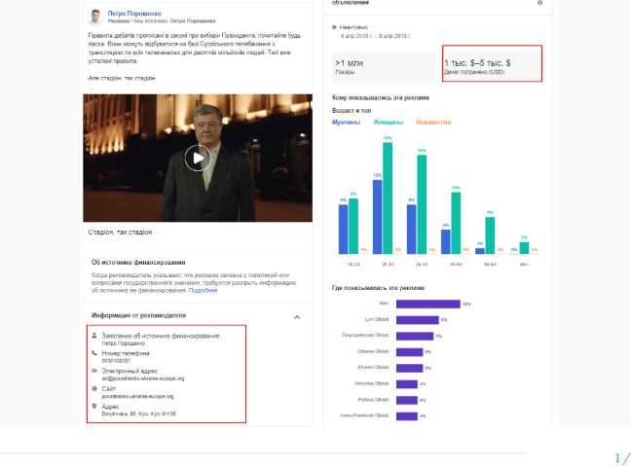631x468 pixels.
Task: Click the location pin icon beside Адрес
Action: click(94, 406)
